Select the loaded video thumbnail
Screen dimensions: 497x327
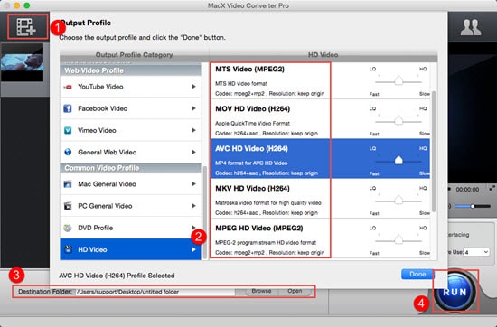tap(23, 62)
